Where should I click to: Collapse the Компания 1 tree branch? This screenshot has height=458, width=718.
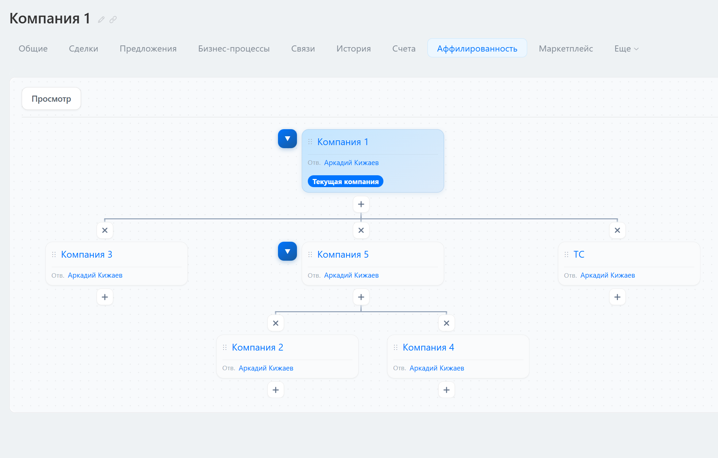287,139
